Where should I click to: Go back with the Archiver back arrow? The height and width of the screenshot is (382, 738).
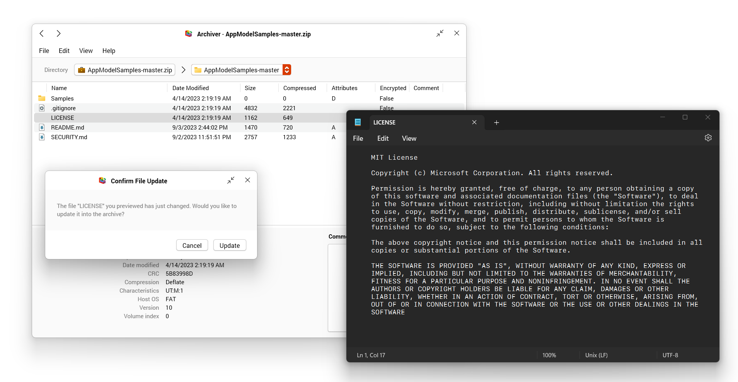42,34
